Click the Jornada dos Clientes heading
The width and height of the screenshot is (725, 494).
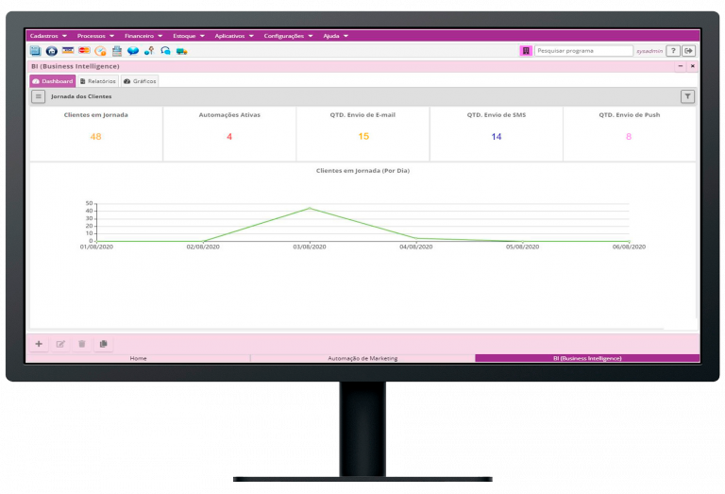click(x=81, y=96)
